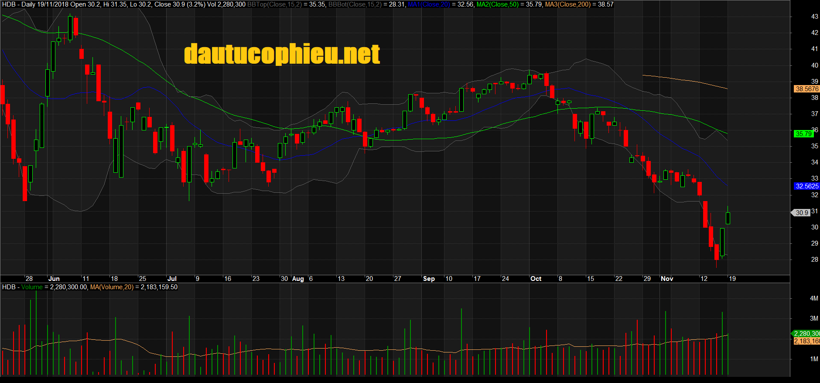Click the green Volume label in lower pane
The image size is (820, 383).
[x=32, y=287]
